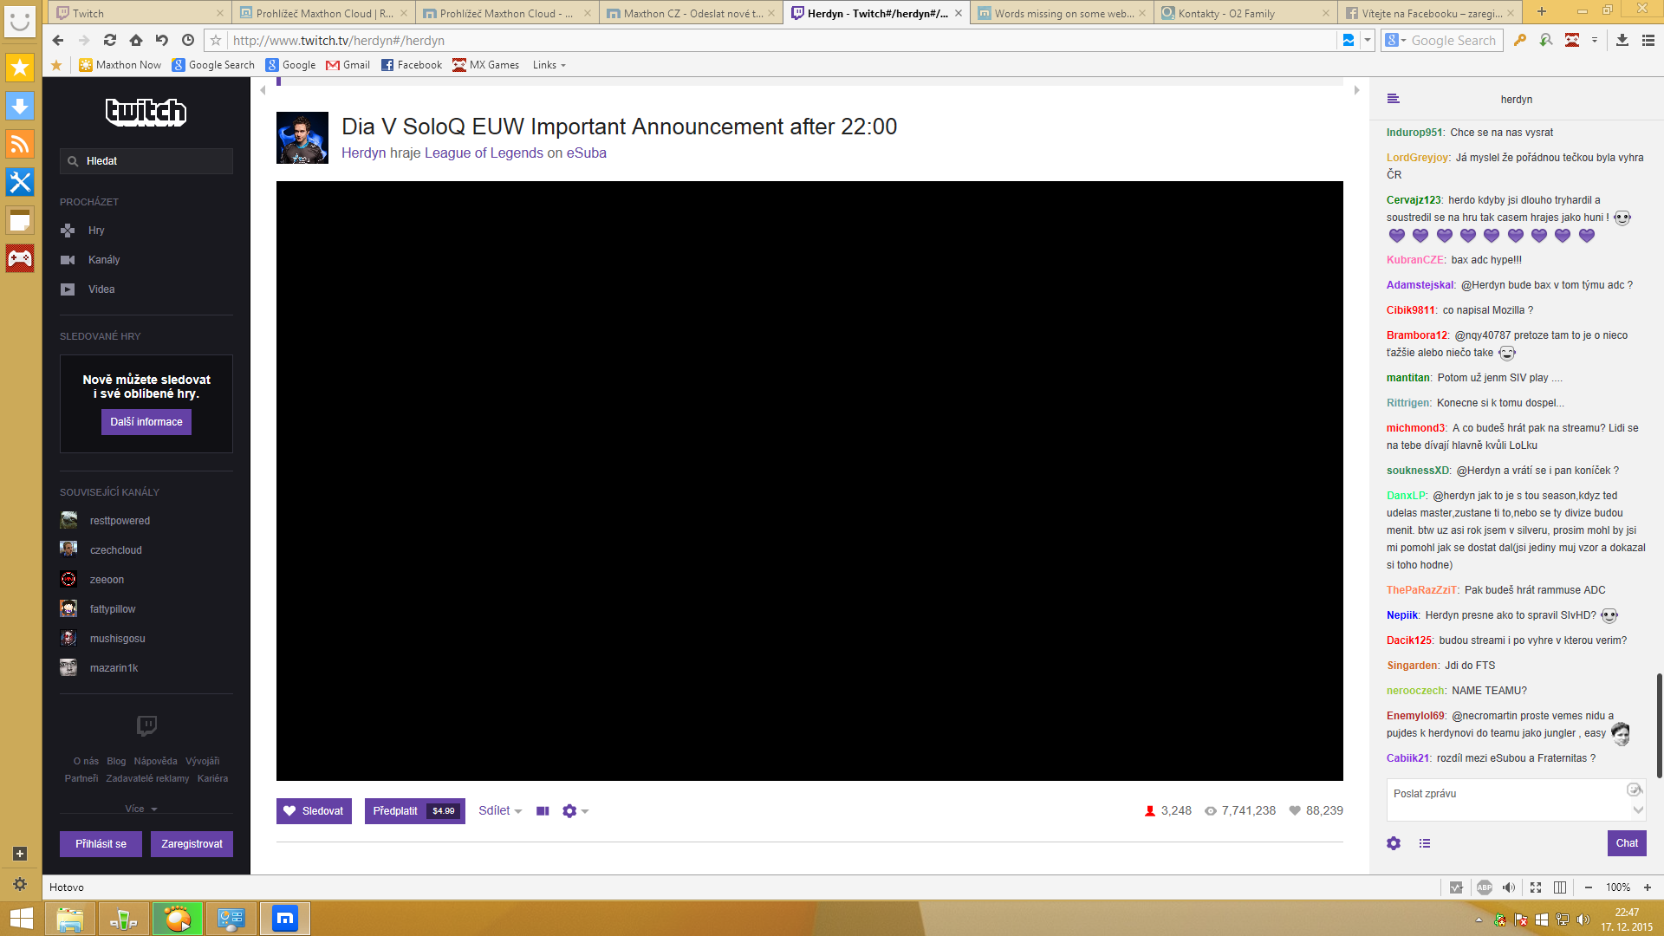The width and height of the screenshot is (1664, 936).
Task: Toggle split screen view in status bar
Action: point(1560,887)
